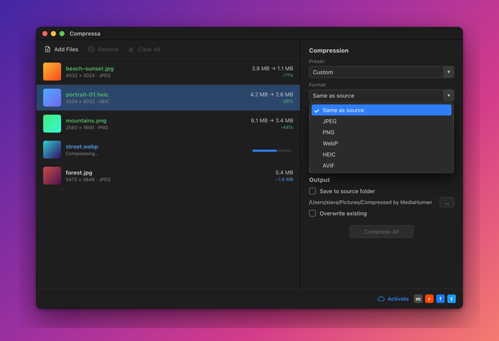This screenshot has width=499, height=341.
Task: Click the Format dropdown field, Same as source
Action: point(381,96)
